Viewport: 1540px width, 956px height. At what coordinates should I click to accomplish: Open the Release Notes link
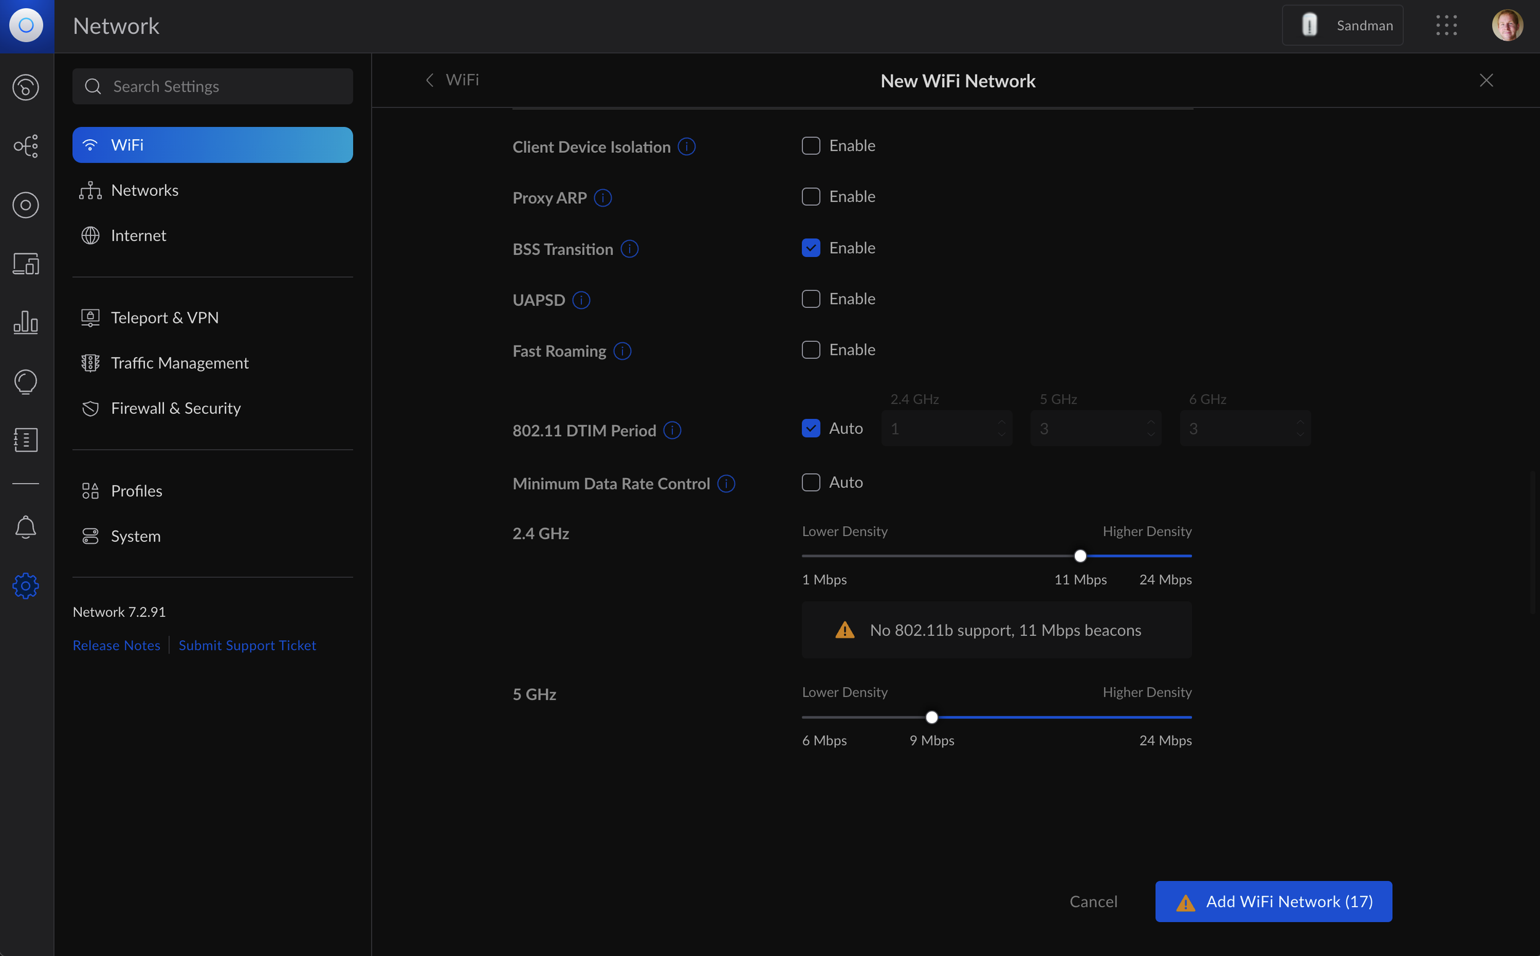[x=116, y=645]
